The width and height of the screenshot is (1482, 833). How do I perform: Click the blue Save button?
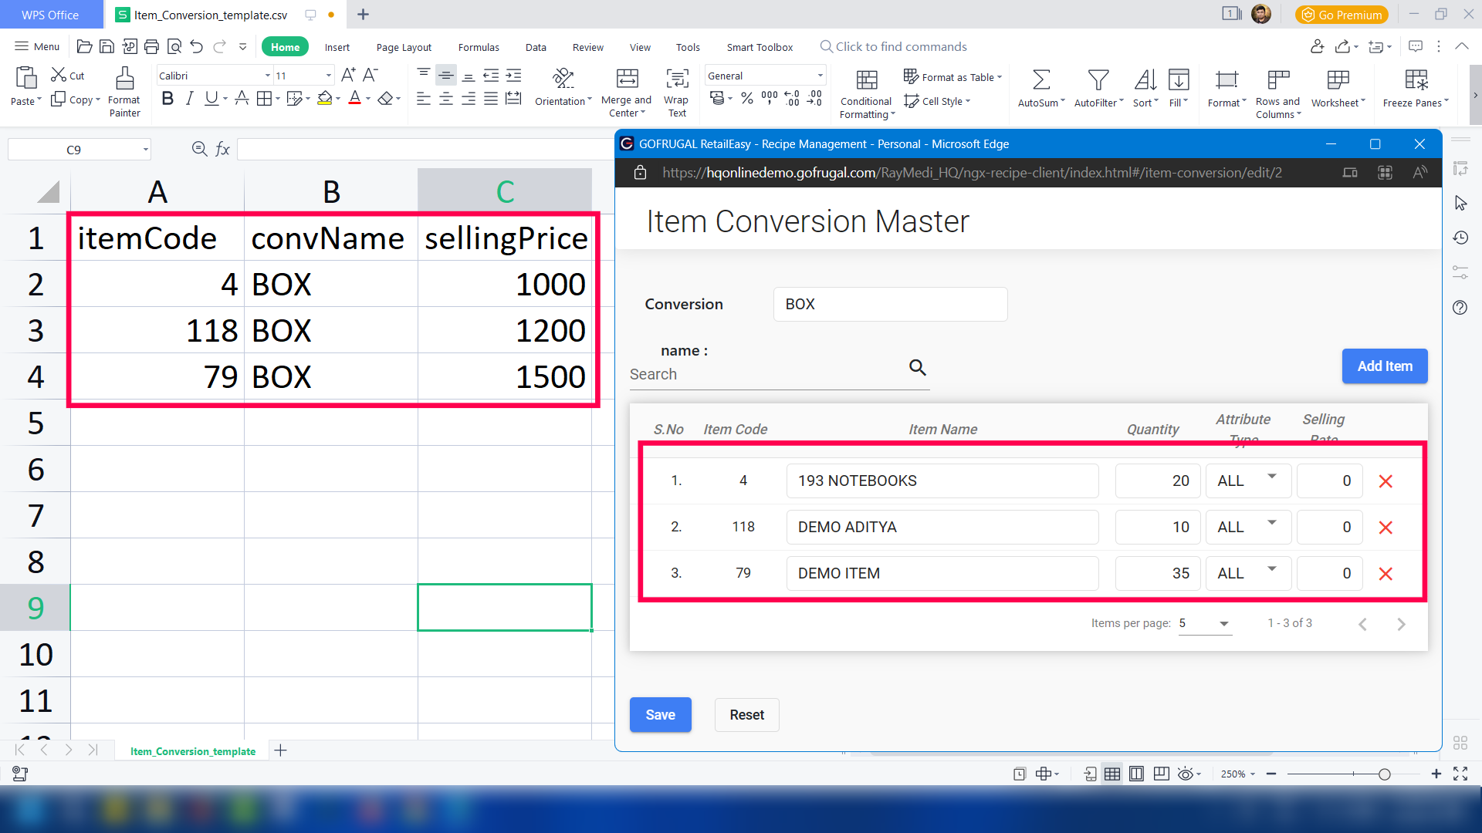(660, 715)
